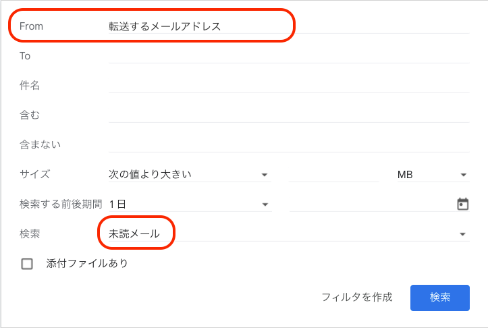Click into the 件名 subject field

[x=289, y=85]
